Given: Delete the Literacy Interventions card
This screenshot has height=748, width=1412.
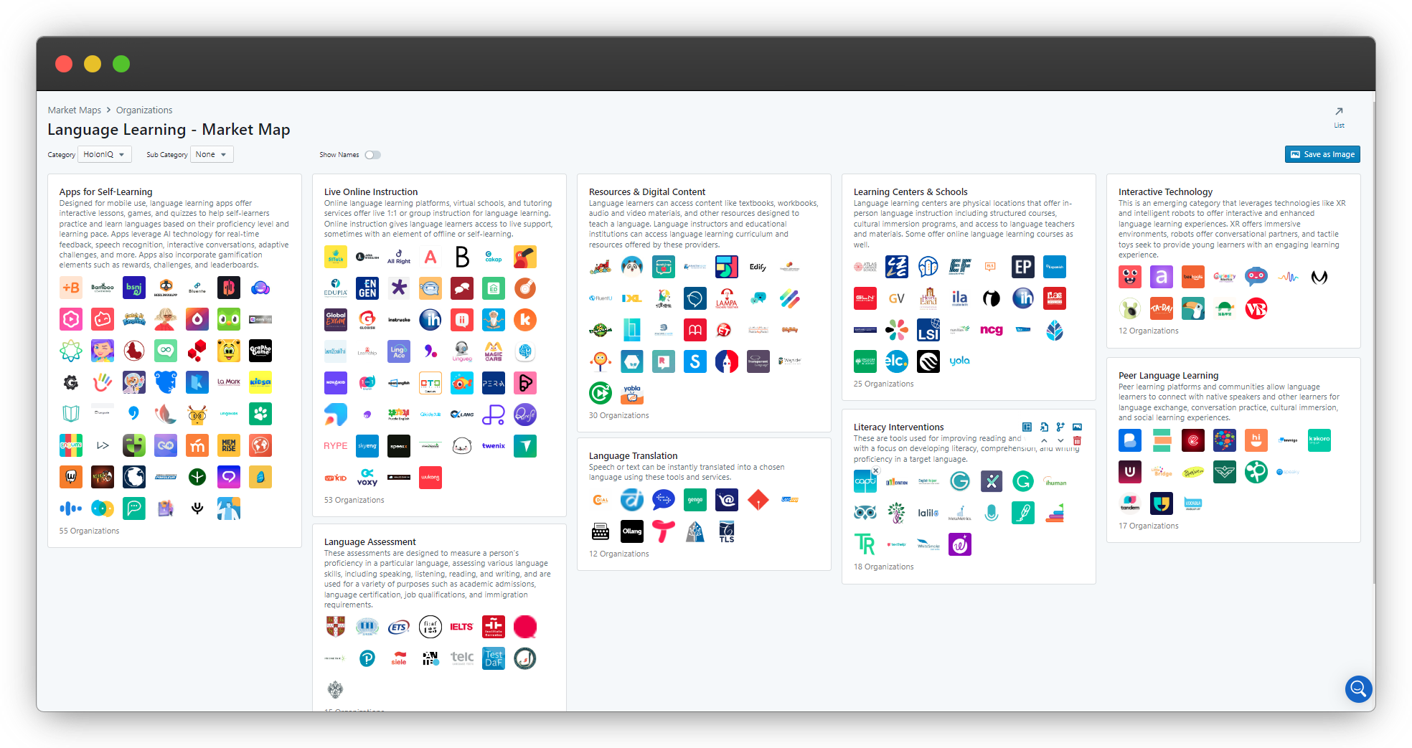Looking at the screenshot, I should coord(1077,440).
